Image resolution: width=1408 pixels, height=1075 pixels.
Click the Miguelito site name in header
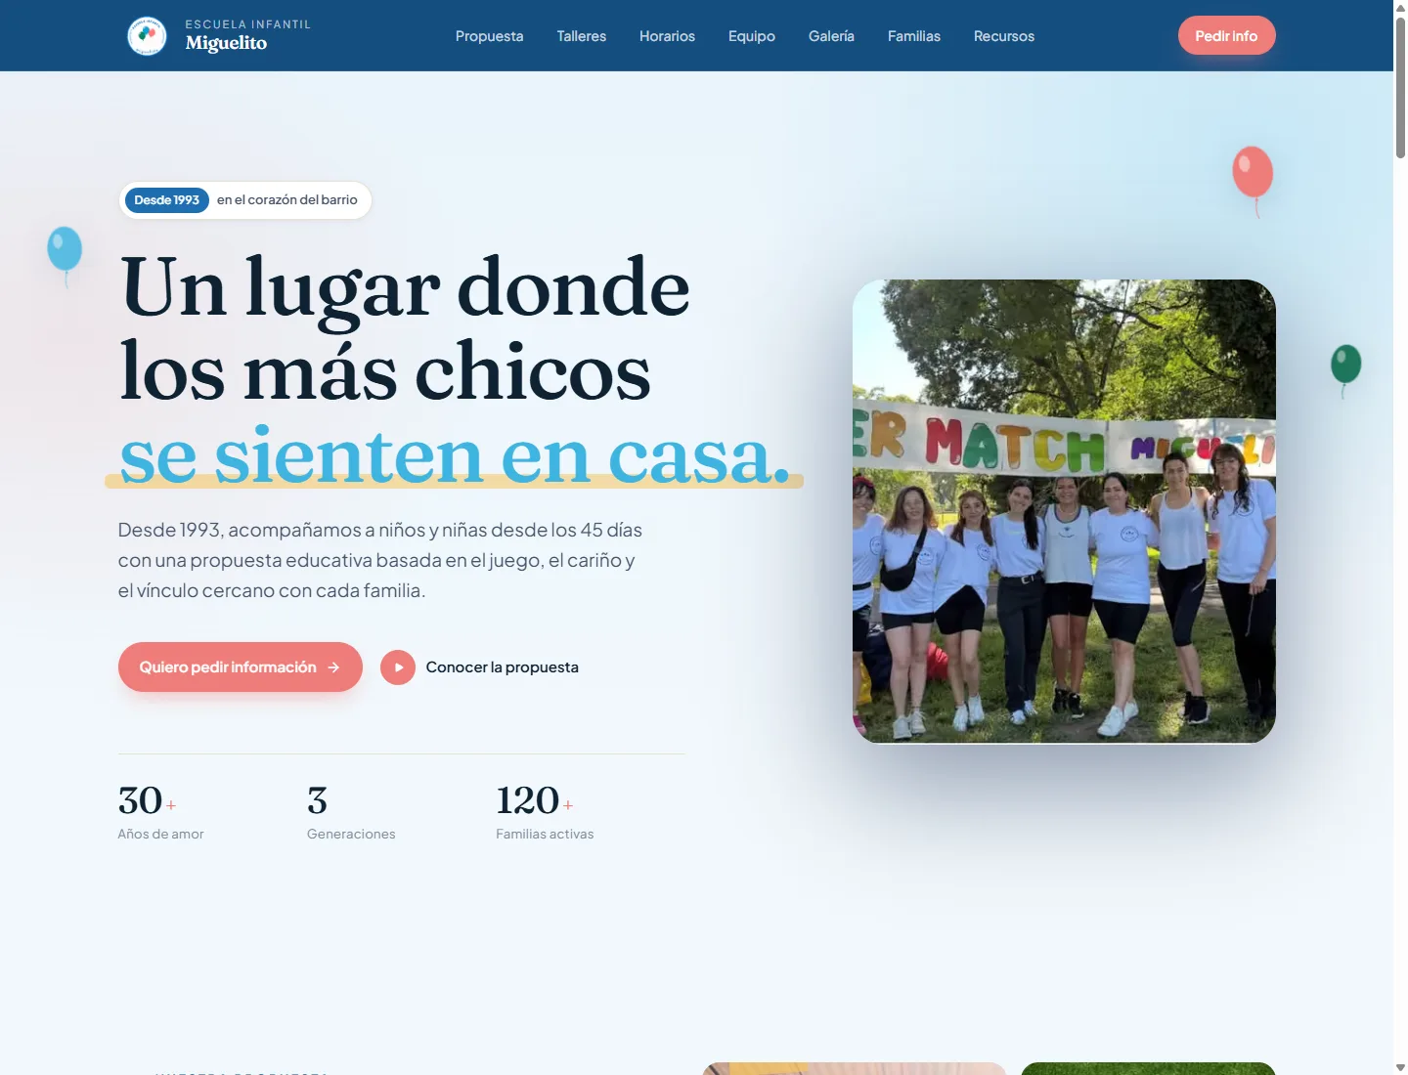click(226, 43)
